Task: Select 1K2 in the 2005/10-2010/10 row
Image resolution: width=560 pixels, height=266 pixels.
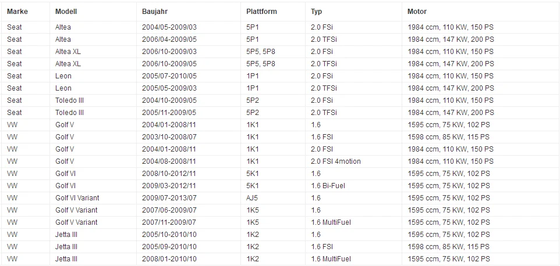Action: pos(253,234)
